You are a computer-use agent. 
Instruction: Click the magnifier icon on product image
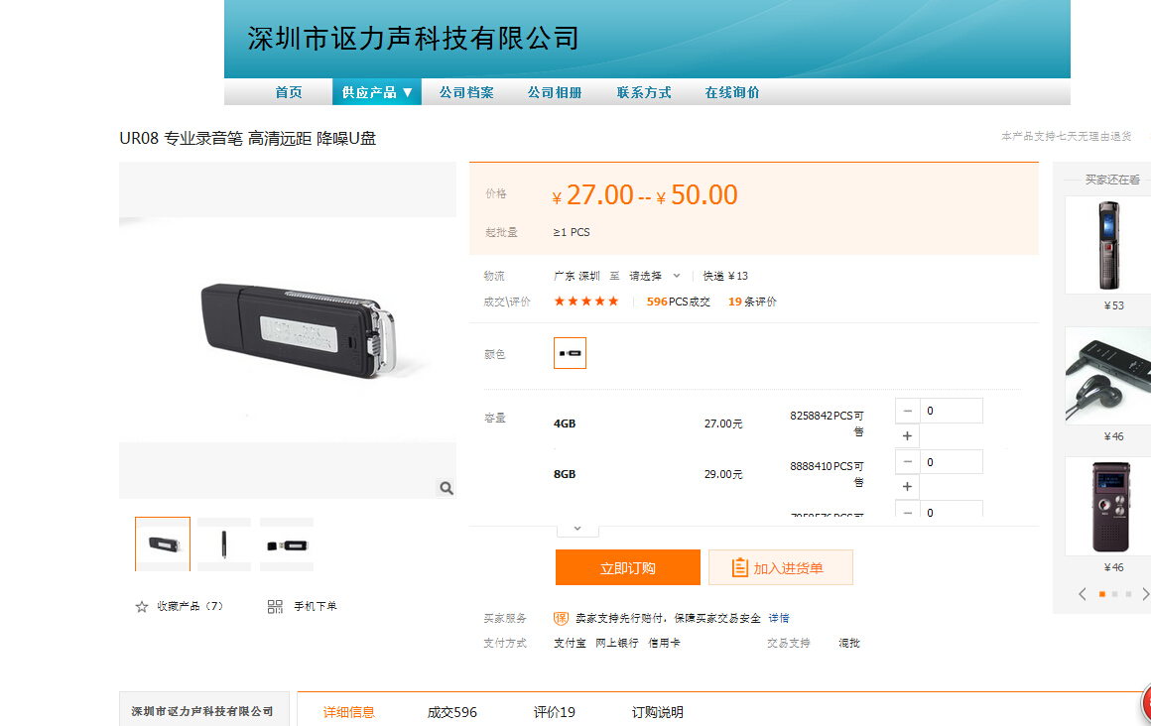446,487
